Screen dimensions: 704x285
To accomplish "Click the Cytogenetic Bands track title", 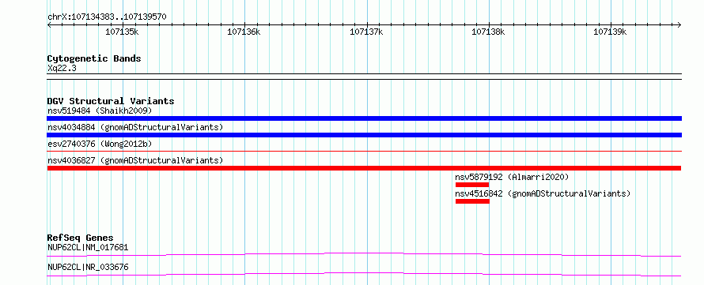I will click(94, 58).
